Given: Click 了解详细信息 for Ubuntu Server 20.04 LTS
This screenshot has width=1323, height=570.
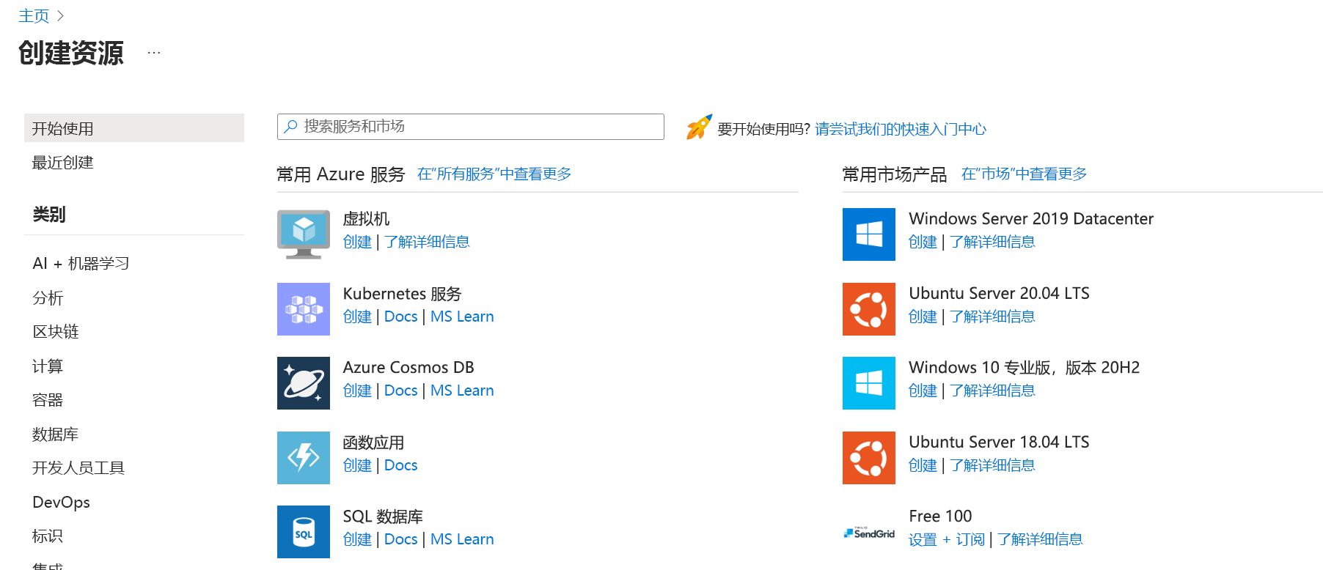Looking at the screenshot, I should [992, 317].
